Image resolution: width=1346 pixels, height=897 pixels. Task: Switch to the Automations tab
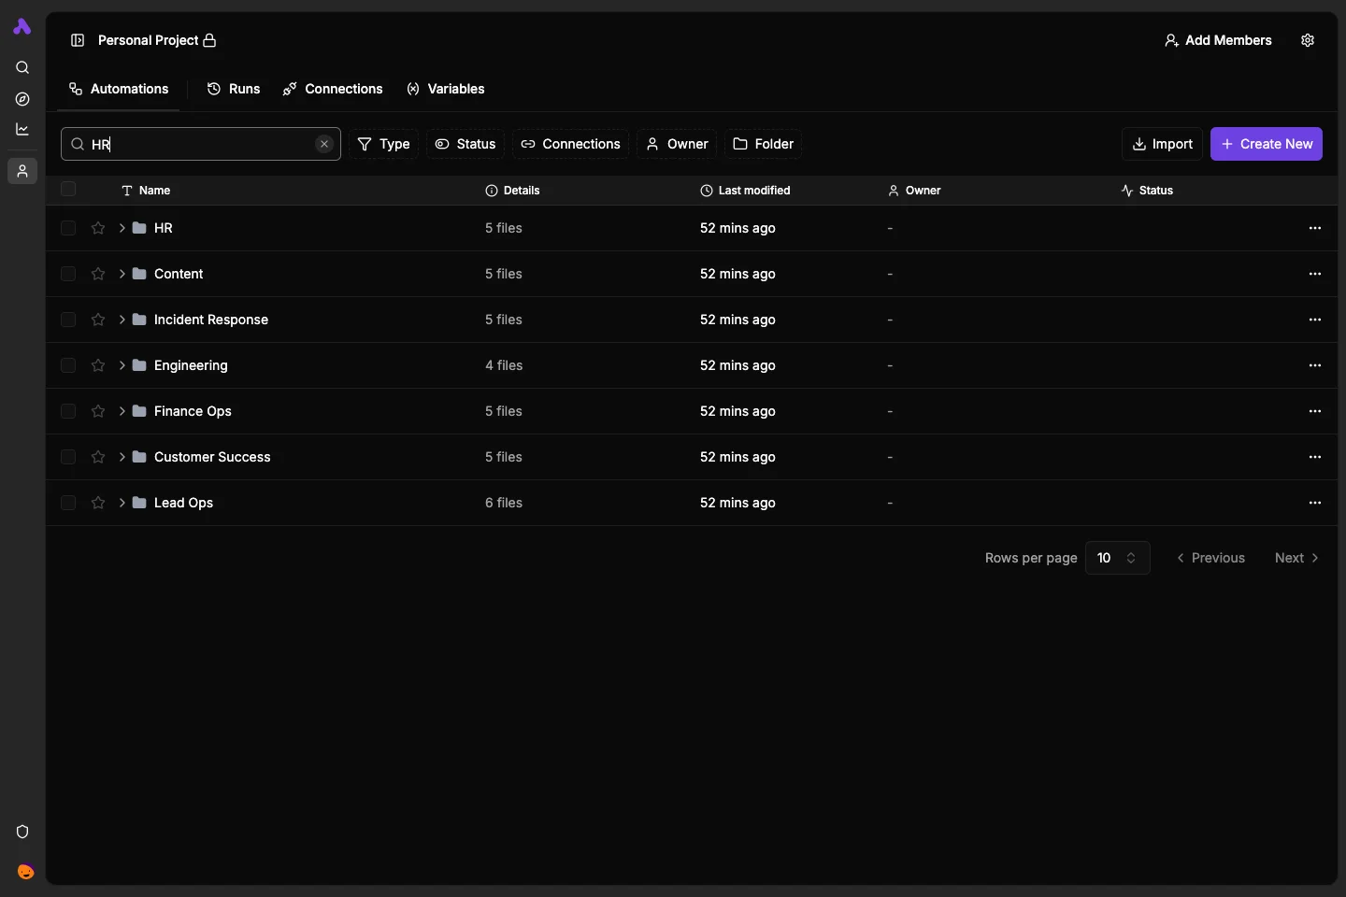(119, 89)
